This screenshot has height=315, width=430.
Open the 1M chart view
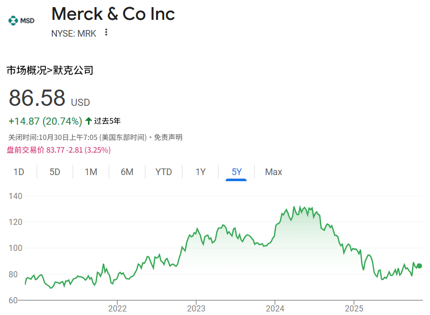[90, 172]
